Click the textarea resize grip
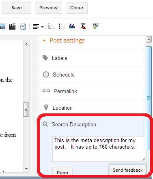The height and width of the screenshot is (179, 153). [144, 160]
